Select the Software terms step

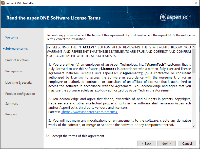[16, 49]
